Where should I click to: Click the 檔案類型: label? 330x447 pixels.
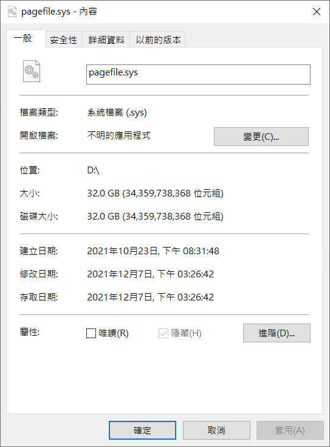point(39,113)
